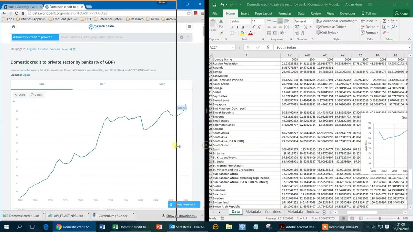This screenshot has width=413, height=232.
Task: Open PowerPoint from the taskbar
Action: tap(159, 227)
